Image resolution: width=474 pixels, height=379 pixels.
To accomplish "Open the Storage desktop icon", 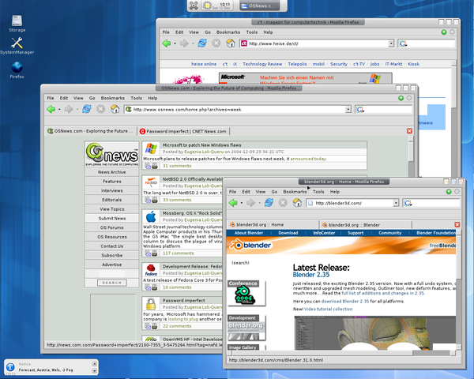I will click(x=17, y=24).
